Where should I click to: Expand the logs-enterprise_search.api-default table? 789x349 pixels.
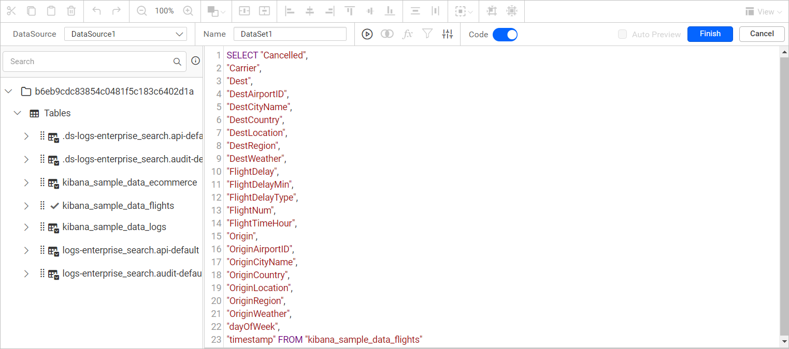pos(26,250)
